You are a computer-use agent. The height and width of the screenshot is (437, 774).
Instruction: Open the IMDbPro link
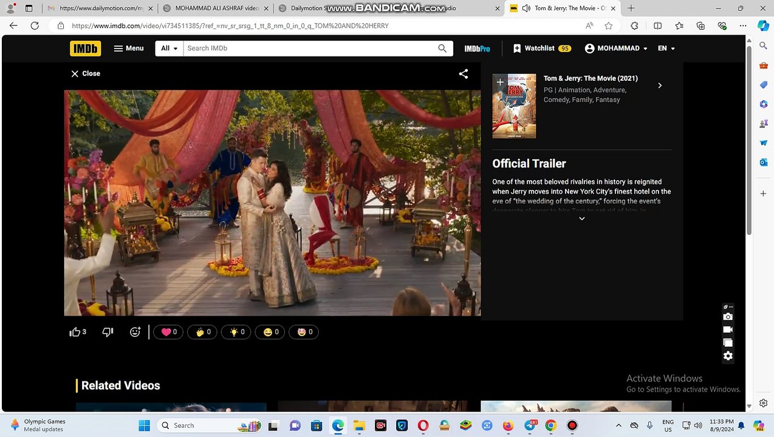click(x=477, y=49)
